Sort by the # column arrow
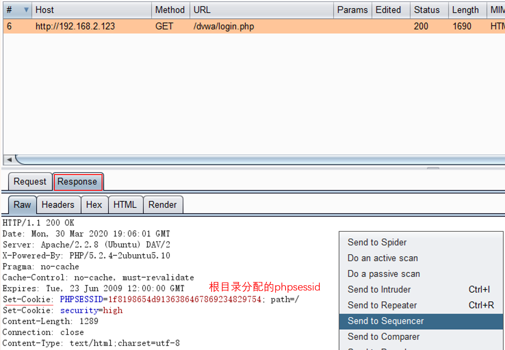 [26, 10]
